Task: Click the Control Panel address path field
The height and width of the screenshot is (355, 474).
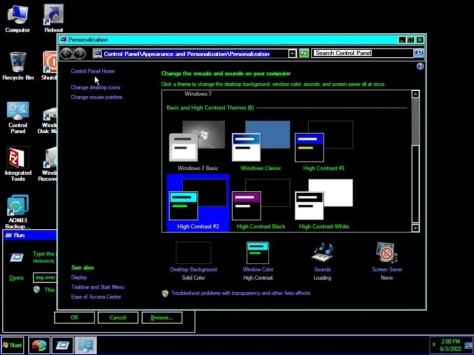Action: [x=190, y=54]
